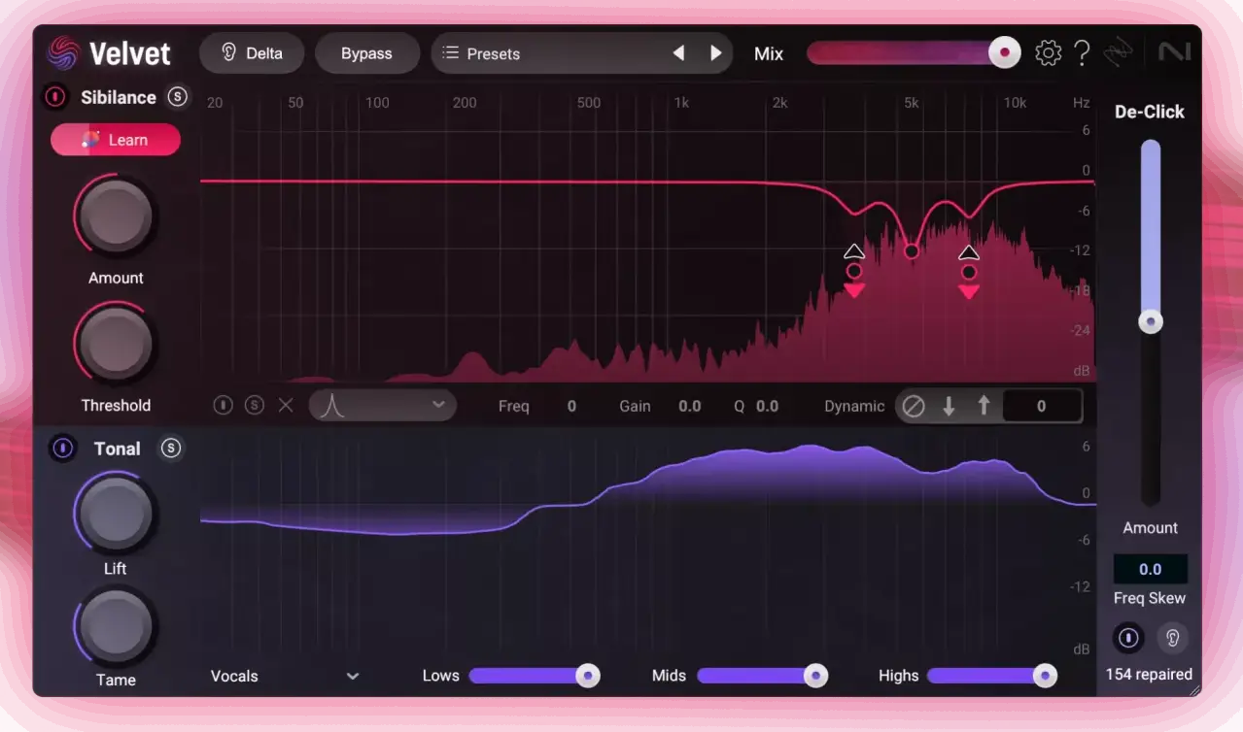1243x732 pixels.
Task: Click the Threshold knob
Action: [116, 343]
